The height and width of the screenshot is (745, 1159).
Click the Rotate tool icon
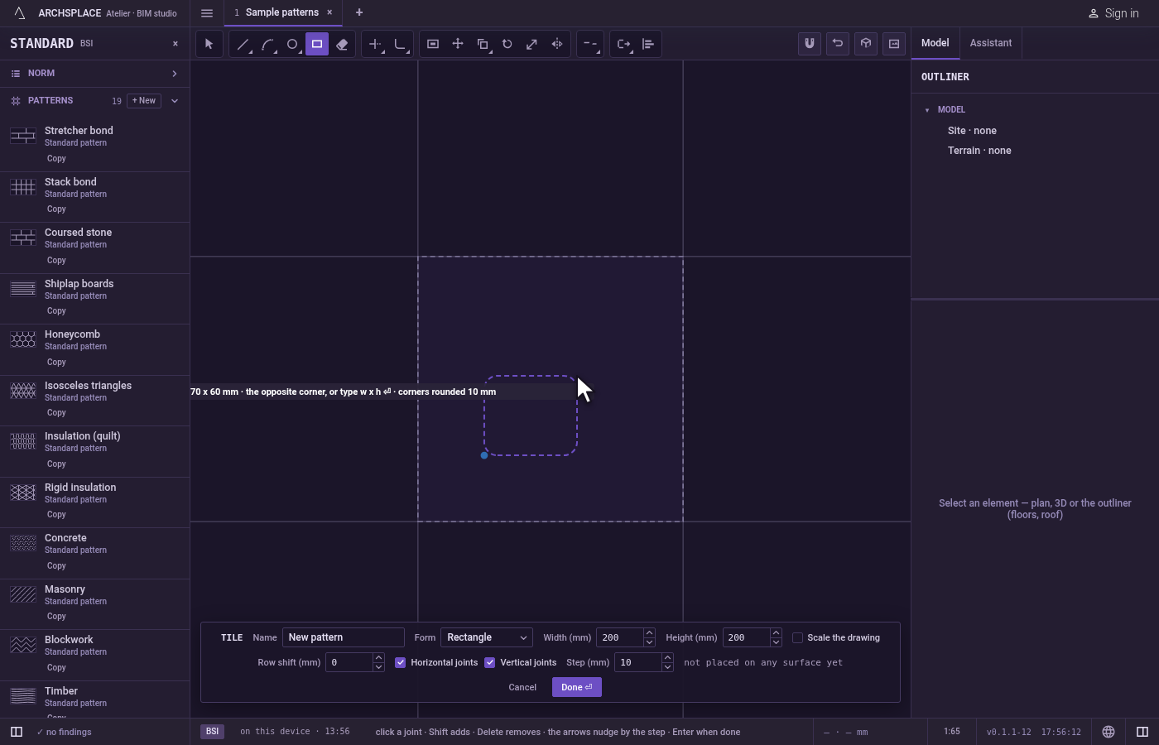coord(507,44)
